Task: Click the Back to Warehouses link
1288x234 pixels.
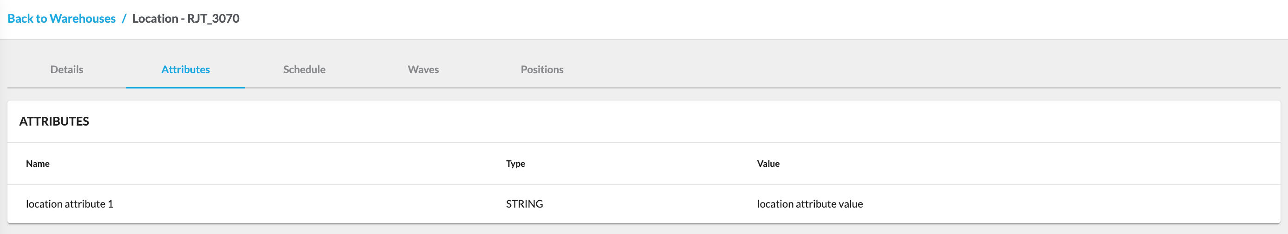Action: 61,19
